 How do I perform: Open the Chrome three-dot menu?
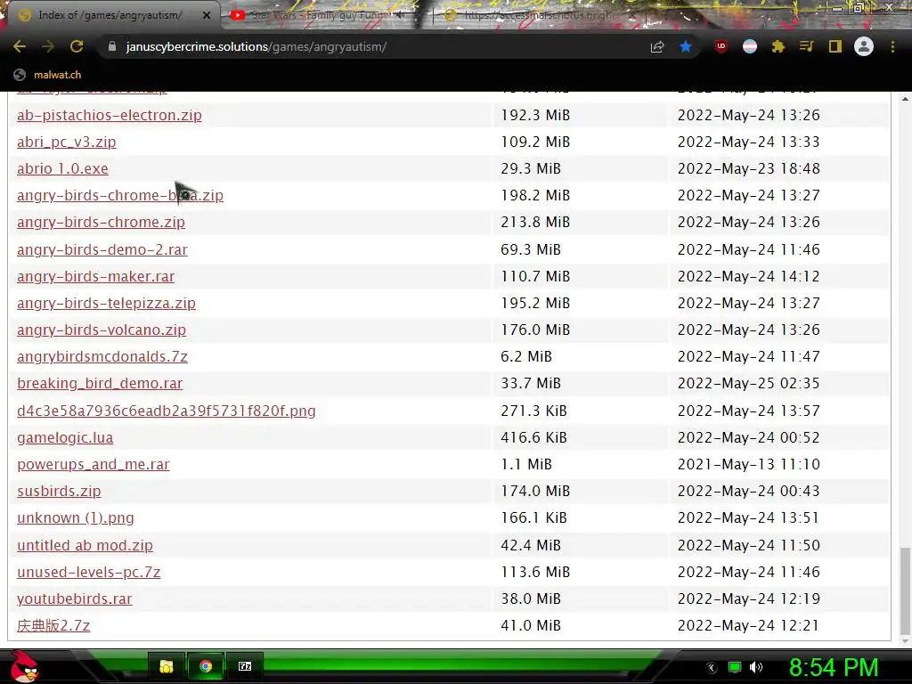click(892, 46)
